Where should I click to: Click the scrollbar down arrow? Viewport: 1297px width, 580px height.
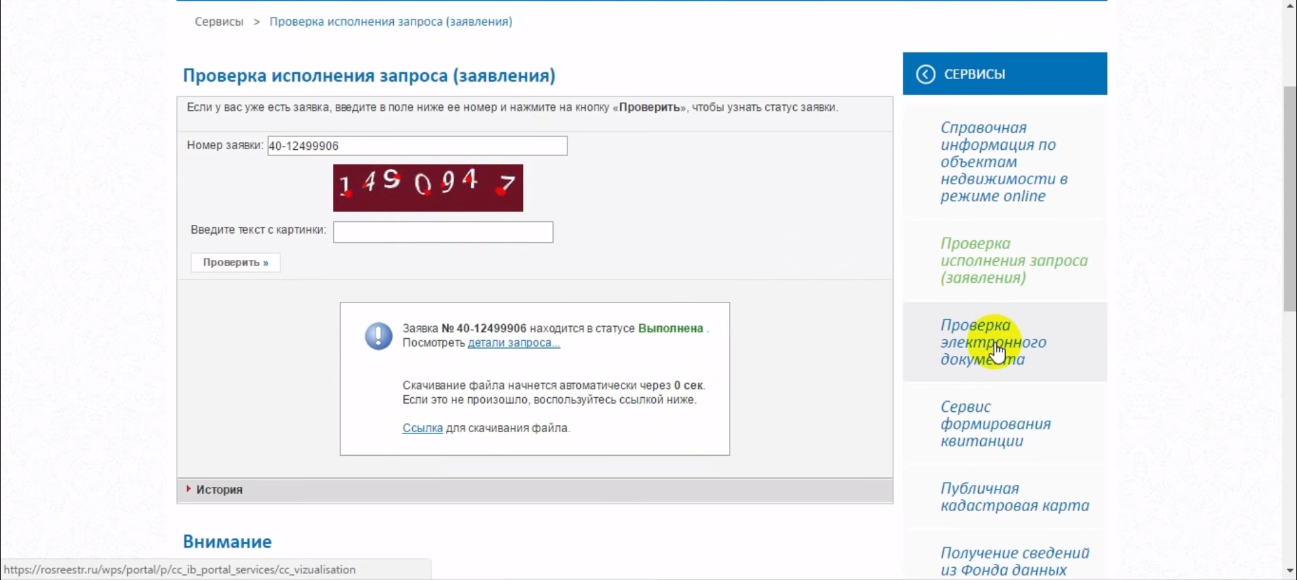tap(1289, 571)
